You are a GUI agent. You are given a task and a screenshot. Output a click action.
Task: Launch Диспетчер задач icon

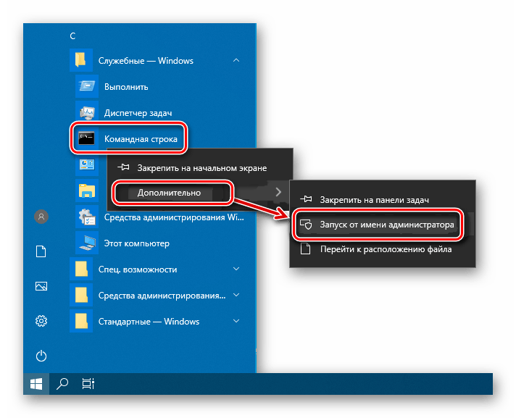(87, 113)
